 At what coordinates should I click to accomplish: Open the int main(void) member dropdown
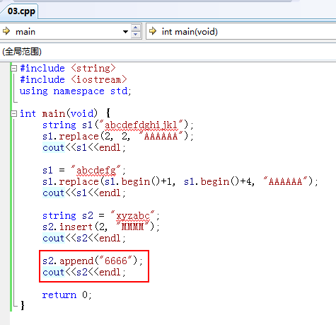pyautogui.click(x=241, y=31)
